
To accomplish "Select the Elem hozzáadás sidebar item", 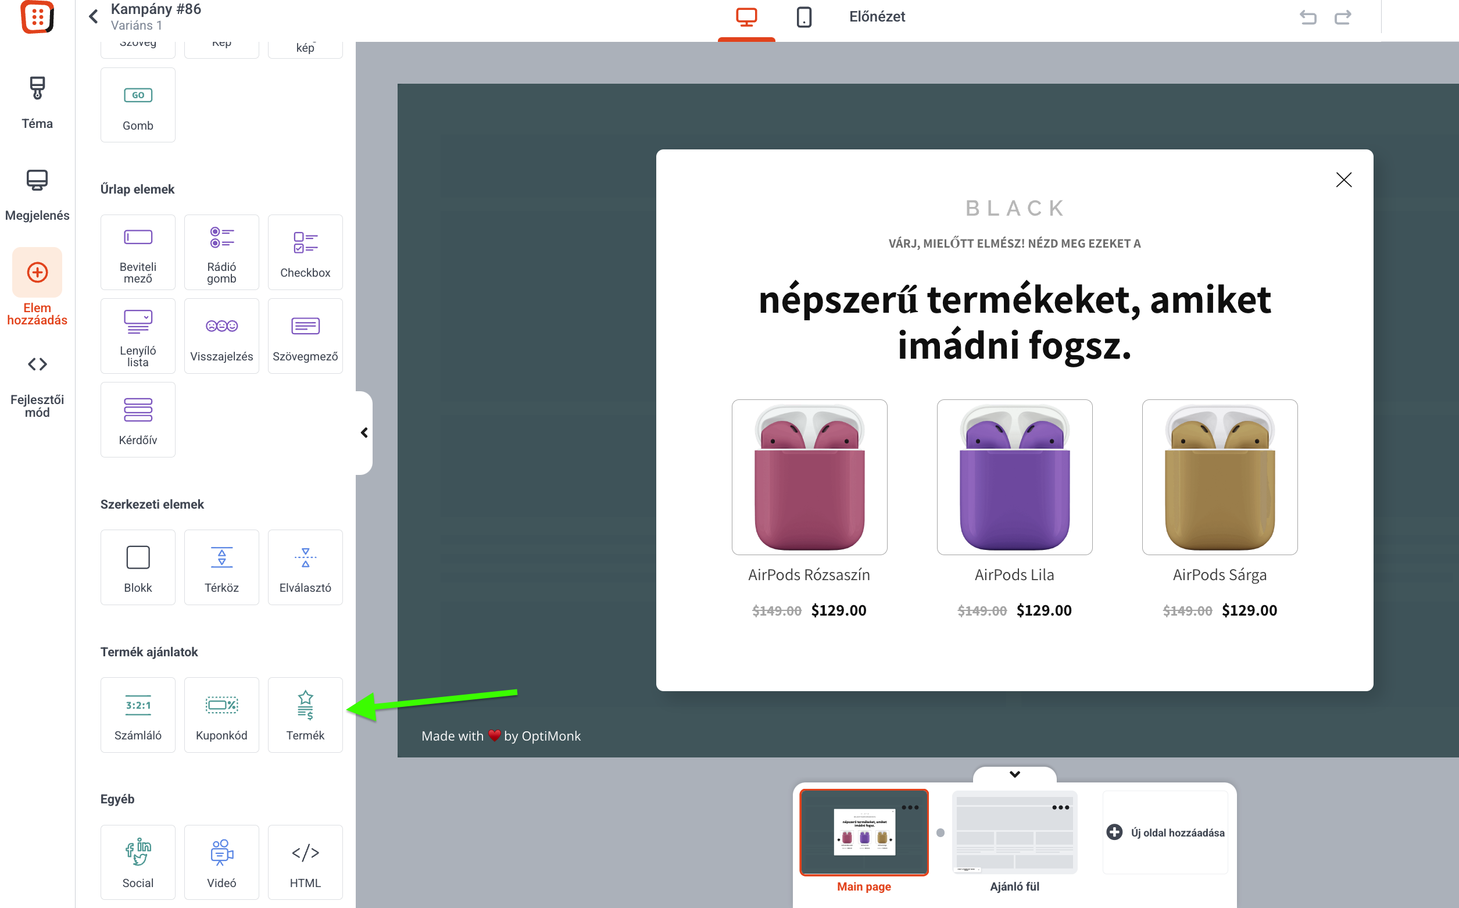I will tap(37, 288).
